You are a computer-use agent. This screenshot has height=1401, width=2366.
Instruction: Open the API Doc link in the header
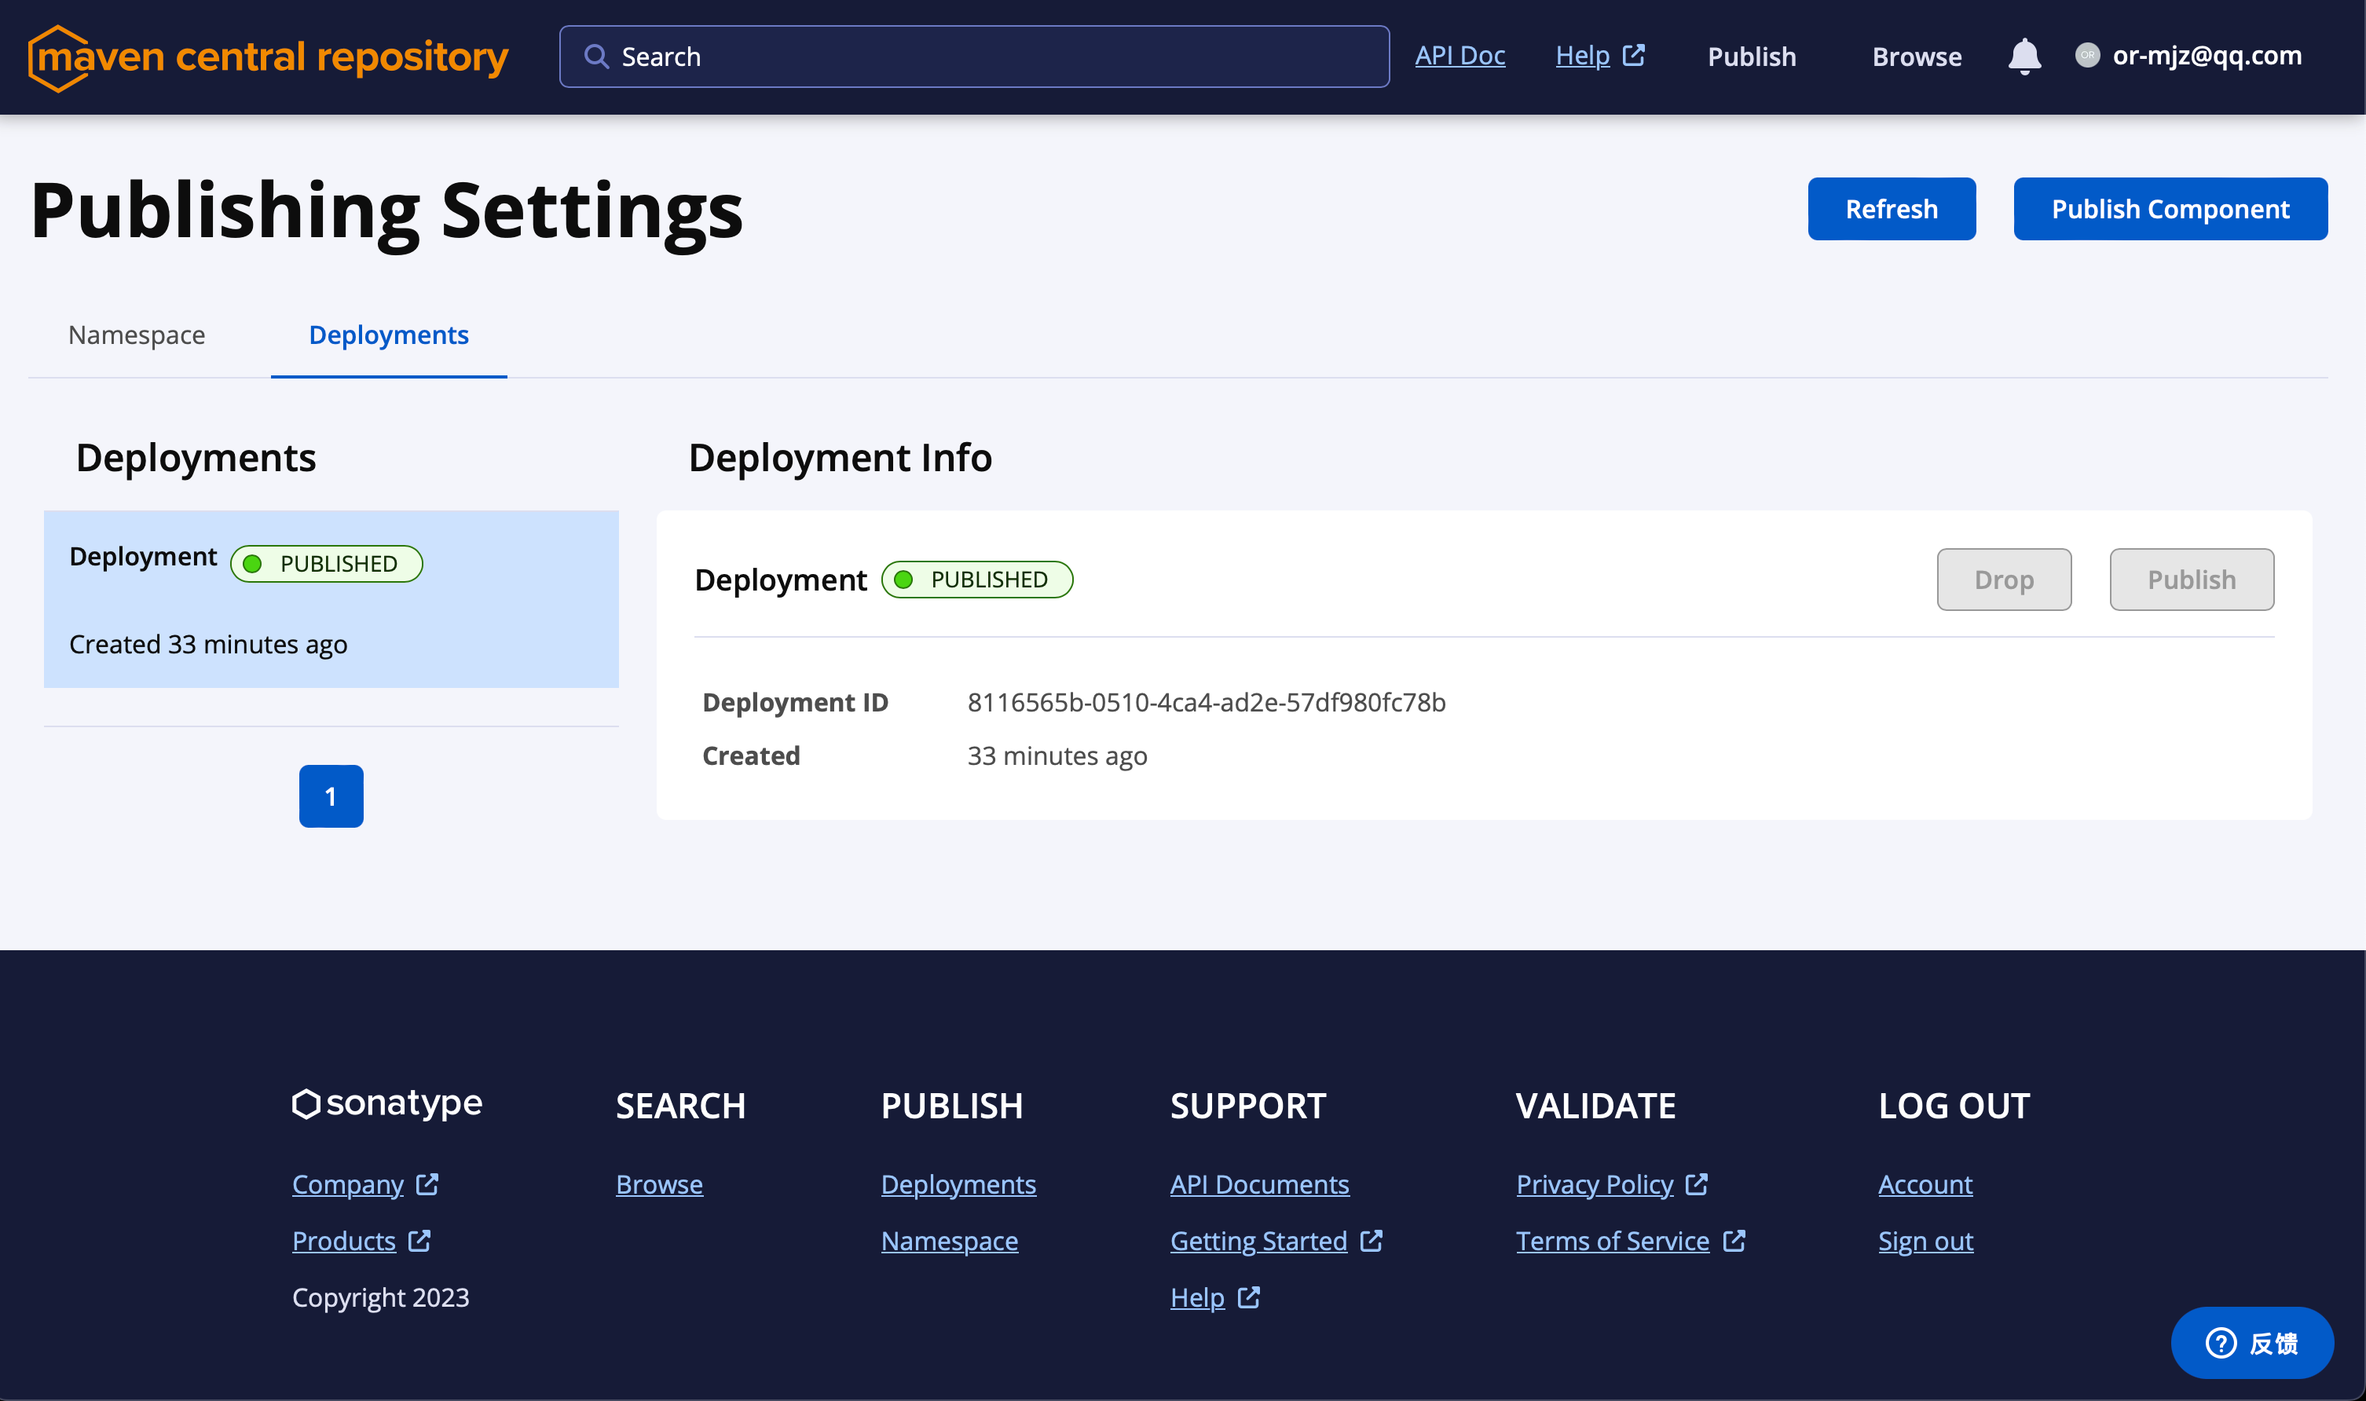pos(1460,56)
